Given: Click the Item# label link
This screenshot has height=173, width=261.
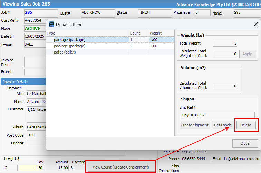Looking at the screenshot, I should point(6,45).
